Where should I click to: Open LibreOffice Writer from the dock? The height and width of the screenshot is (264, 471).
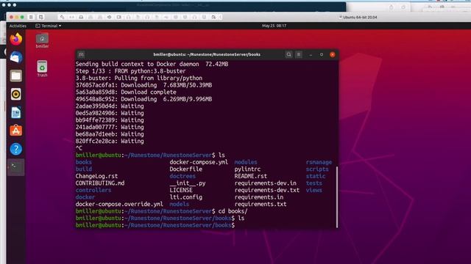pos(16,112)
